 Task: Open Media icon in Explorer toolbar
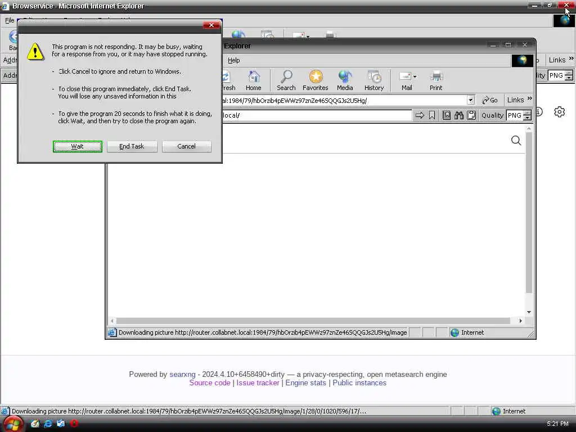pyautogui.click(x=345, y=80)
